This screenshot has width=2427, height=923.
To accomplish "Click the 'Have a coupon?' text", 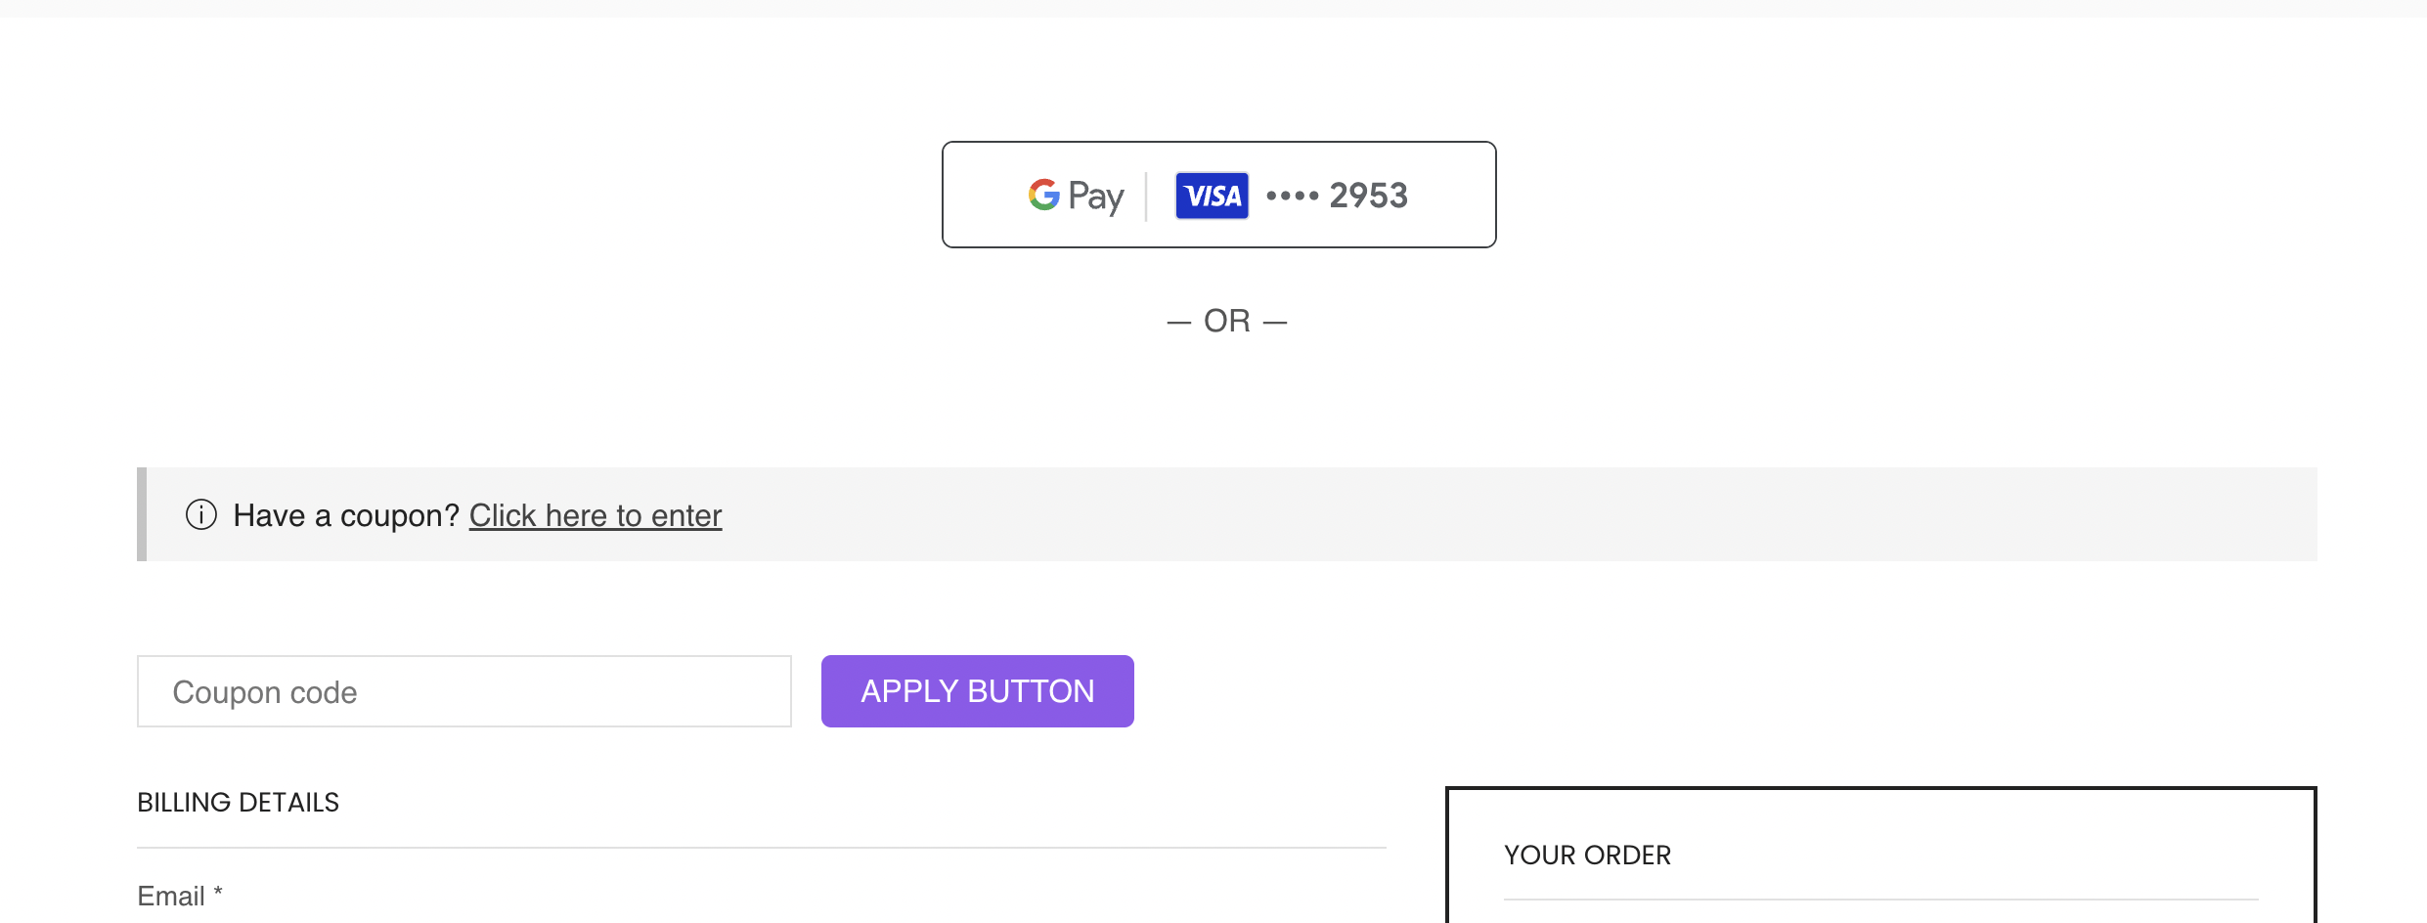I will tap(346, 515).
